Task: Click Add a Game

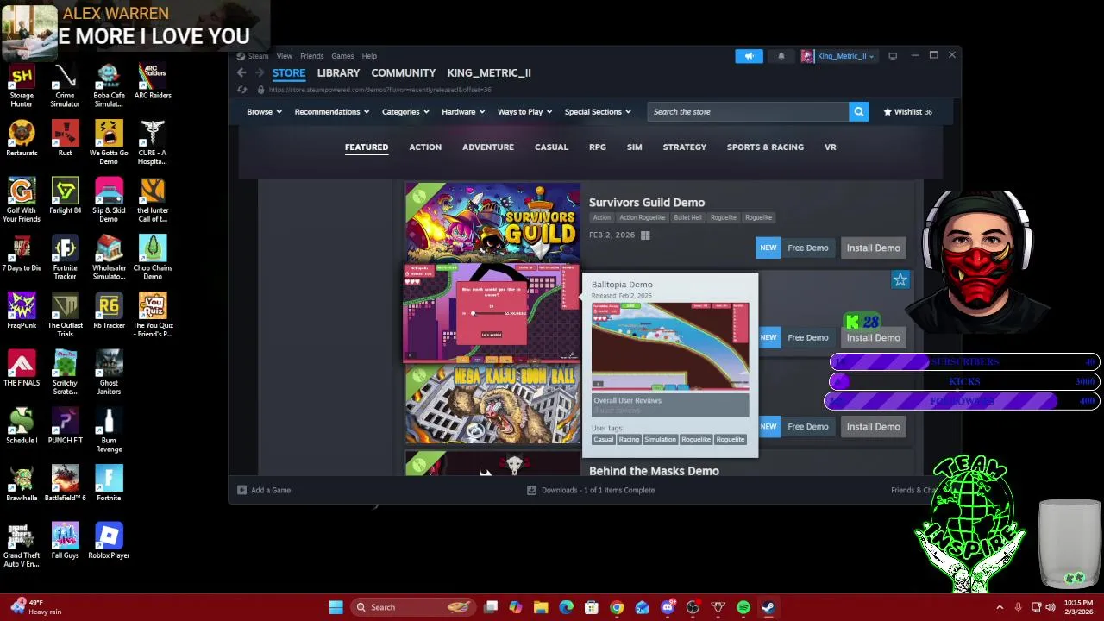Action: point(264,491)
